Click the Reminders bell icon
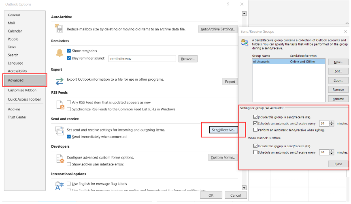 coord(60,53)
